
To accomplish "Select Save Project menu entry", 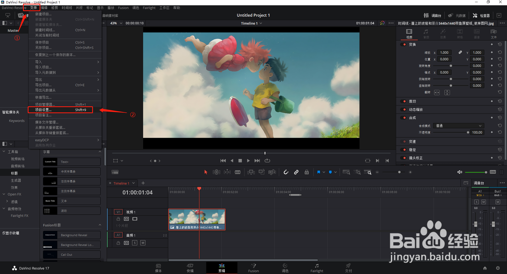I will 65,42.
